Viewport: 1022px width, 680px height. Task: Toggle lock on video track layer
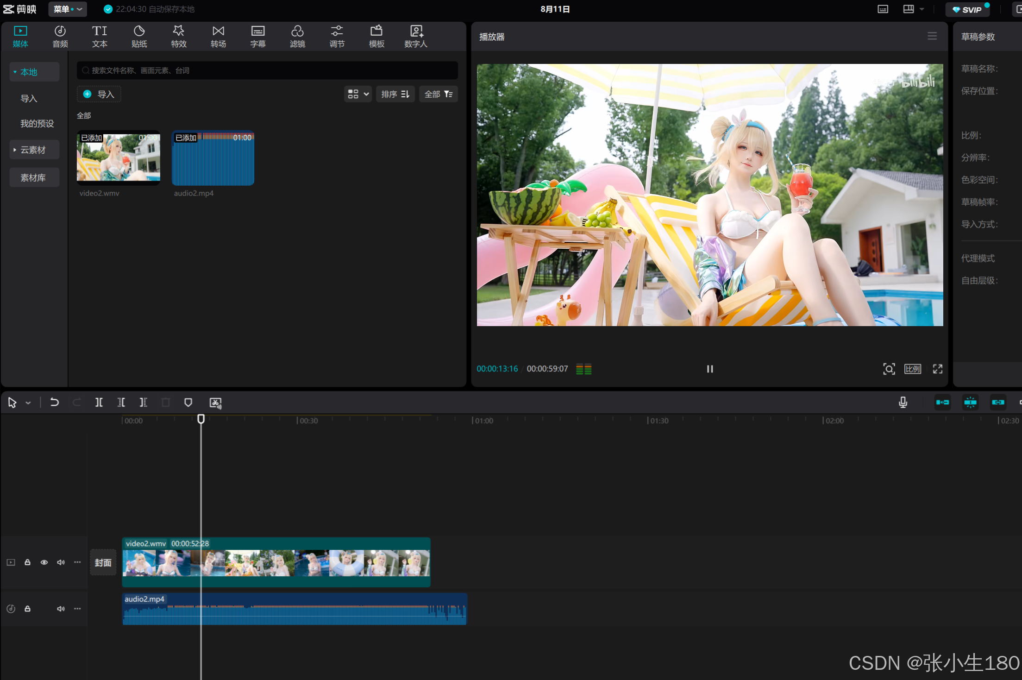(x=27, y=561)
